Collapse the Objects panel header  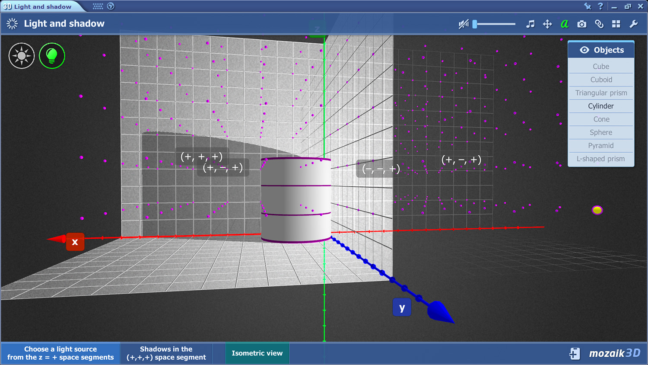601,50
